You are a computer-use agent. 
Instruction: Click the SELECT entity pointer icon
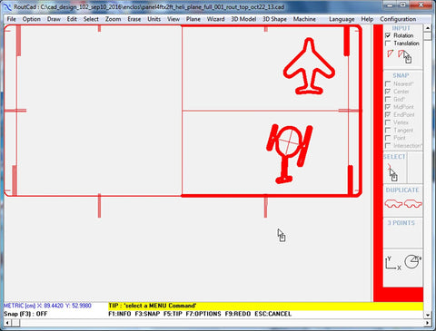point(392,172)
